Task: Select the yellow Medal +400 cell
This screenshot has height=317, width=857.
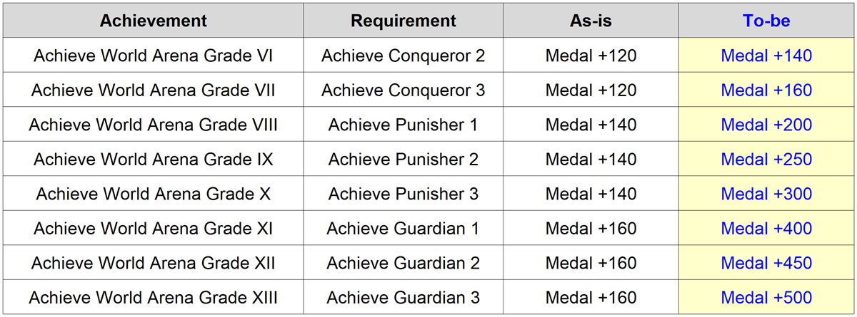Action: point(766,229)
